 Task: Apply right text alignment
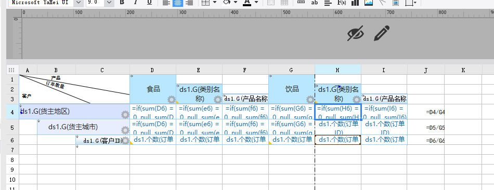coord(189,3)
